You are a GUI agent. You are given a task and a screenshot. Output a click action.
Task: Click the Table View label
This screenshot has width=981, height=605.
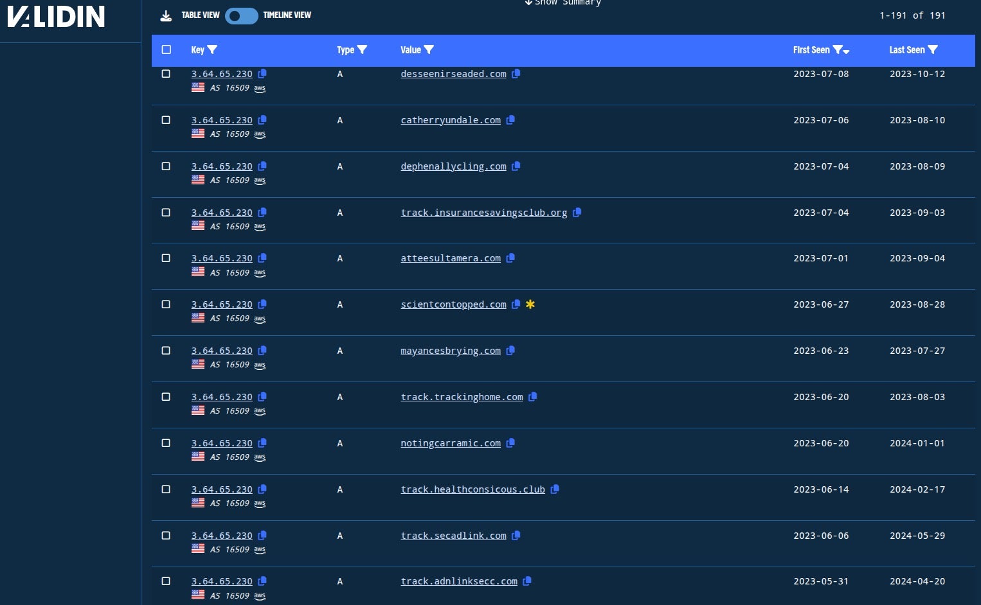200,15
